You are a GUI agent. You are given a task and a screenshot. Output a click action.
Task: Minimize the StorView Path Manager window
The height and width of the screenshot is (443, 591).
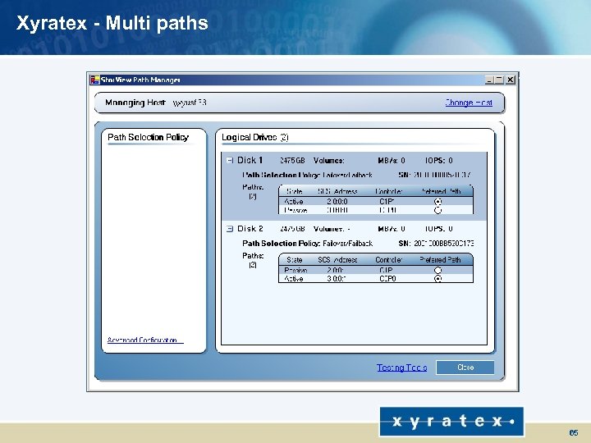[x=489, y=80]
